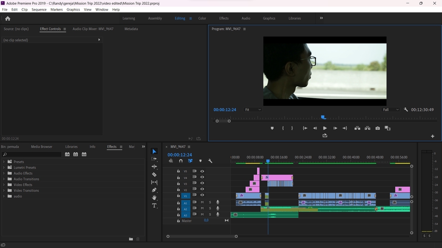Viewport: 442px width, 248px height.
Task: Open the Full playback resolution dropdown
Action: [391, 110]
